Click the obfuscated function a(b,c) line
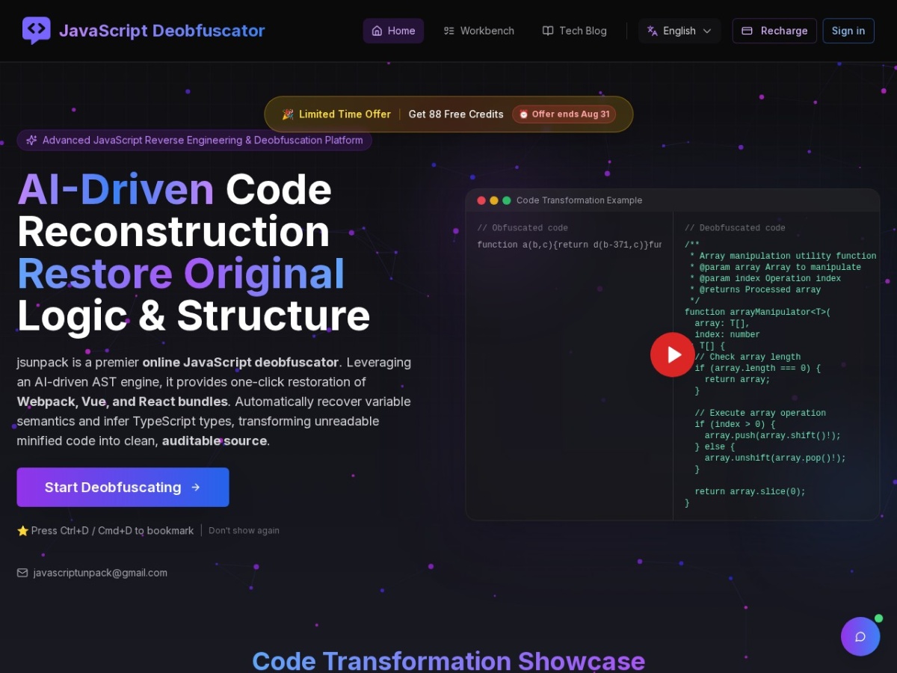 point(570,245)
